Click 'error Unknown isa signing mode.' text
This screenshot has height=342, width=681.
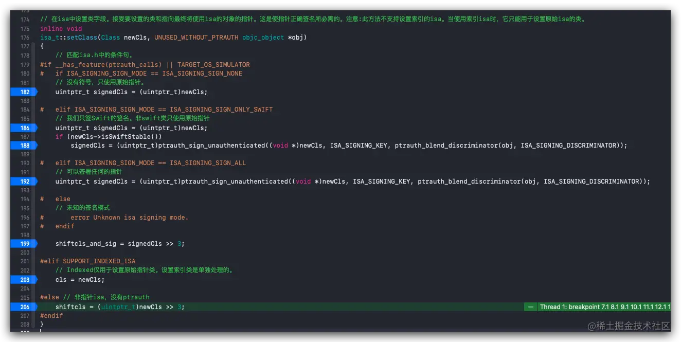130,218
